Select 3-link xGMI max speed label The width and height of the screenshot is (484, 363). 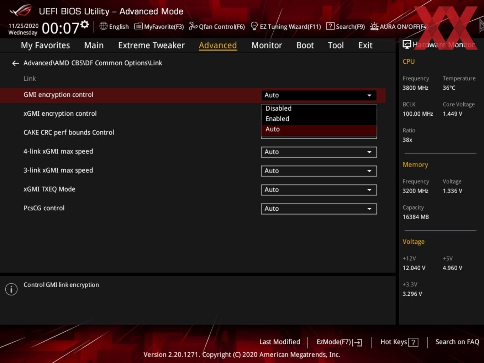point(58,170)
